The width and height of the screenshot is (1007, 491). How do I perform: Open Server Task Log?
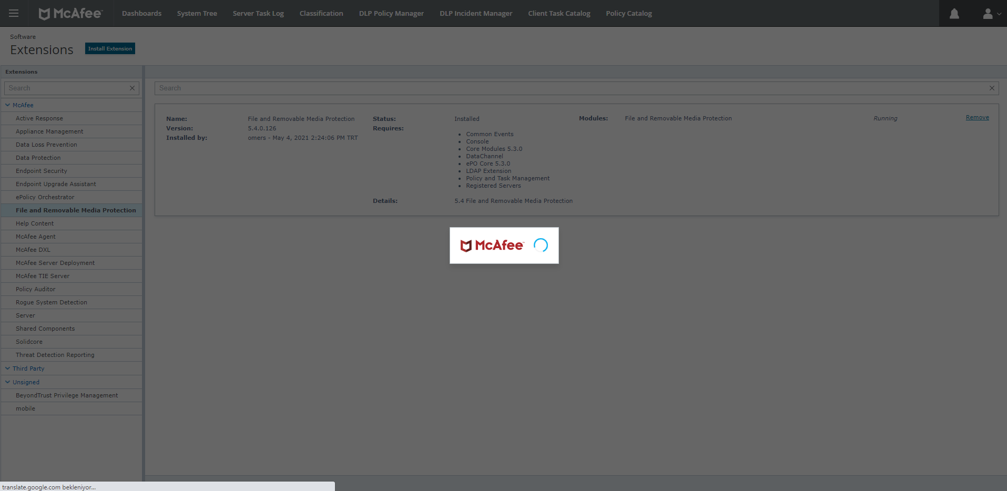click(258, 14)
